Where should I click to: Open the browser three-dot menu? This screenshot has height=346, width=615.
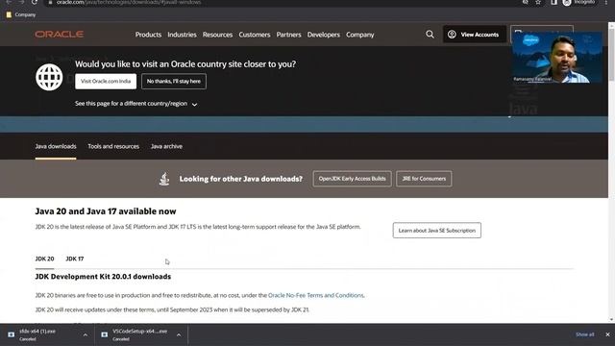click(605, 2)
